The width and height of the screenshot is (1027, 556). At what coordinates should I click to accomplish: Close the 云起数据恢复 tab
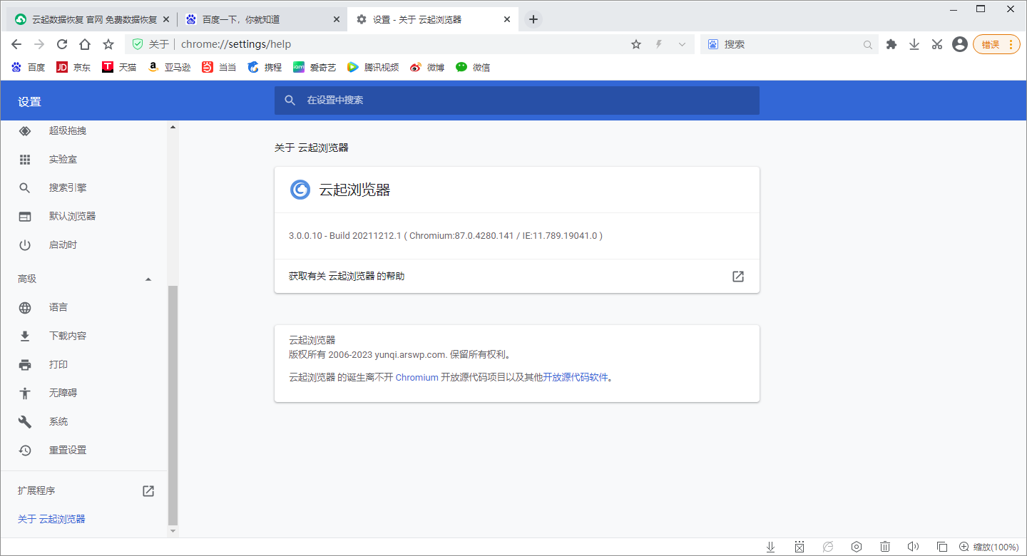pos(166,19)
